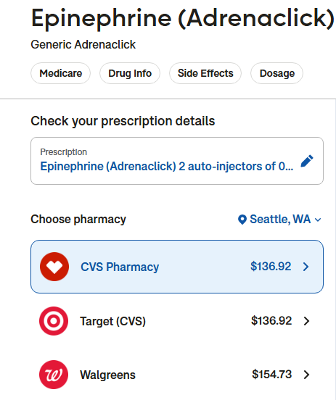Click the pencil edit prescription icon
Viewport: 336px width, 400px height.
[x=307, y=161]
